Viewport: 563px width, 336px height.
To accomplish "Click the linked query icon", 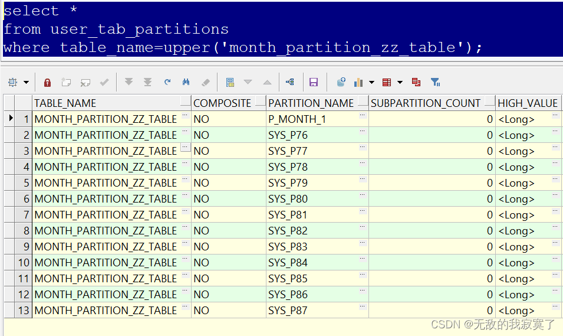I will pyautogui.click(x=290, y=82).
